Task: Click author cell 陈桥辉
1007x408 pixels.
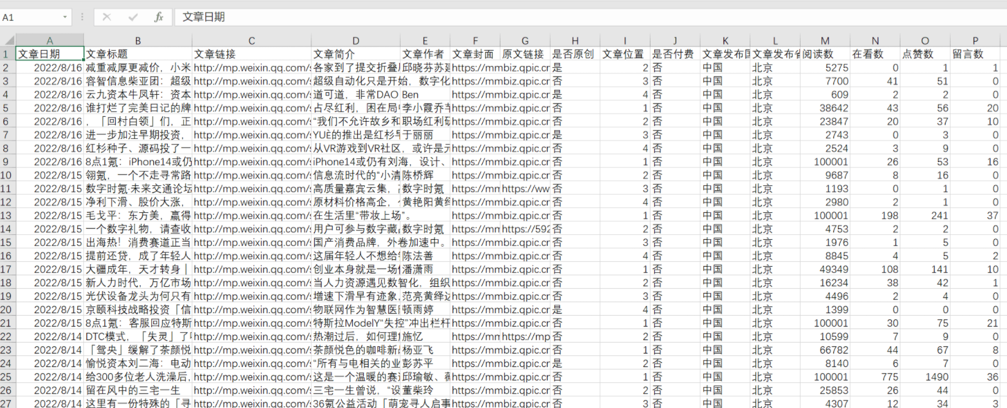Action: click(x=425, y=175)
